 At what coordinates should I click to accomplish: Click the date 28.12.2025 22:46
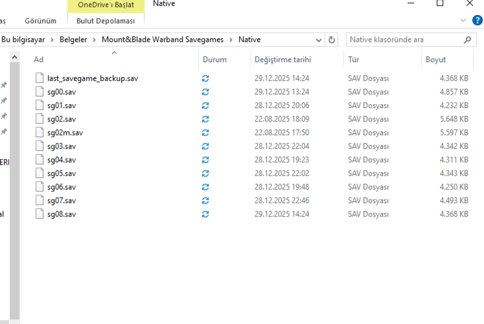pos(282,200)
